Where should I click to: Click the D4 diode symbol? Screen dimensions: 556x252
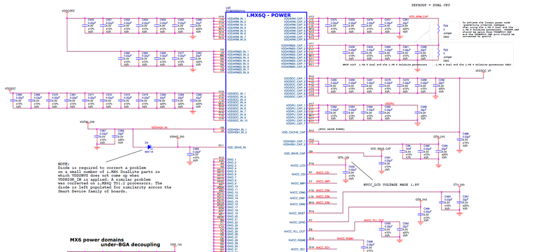pos(149,146)
